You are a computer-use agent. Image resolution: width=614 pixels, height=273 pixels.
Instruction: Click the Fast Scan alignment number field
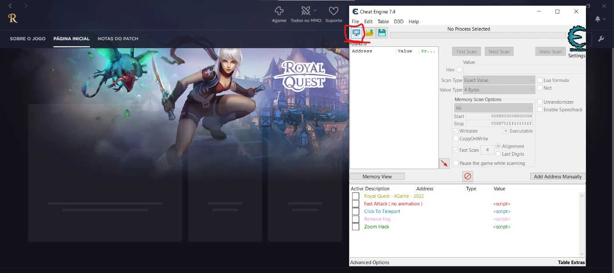pyautogui.click(x=487, y=150)
